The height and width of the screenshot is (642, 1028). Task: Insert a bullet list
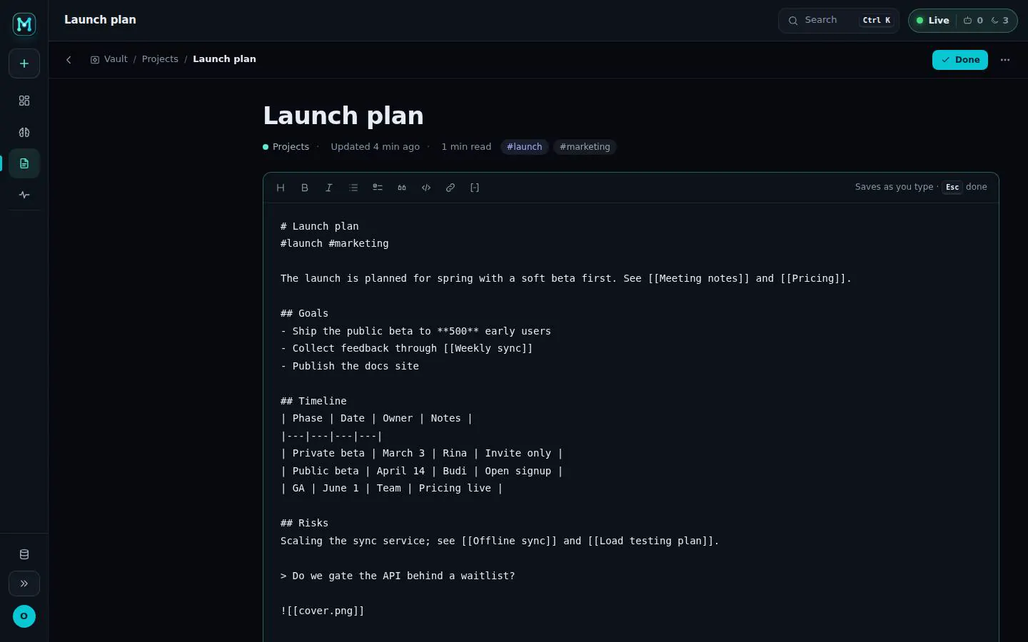(x=353, y=188)
